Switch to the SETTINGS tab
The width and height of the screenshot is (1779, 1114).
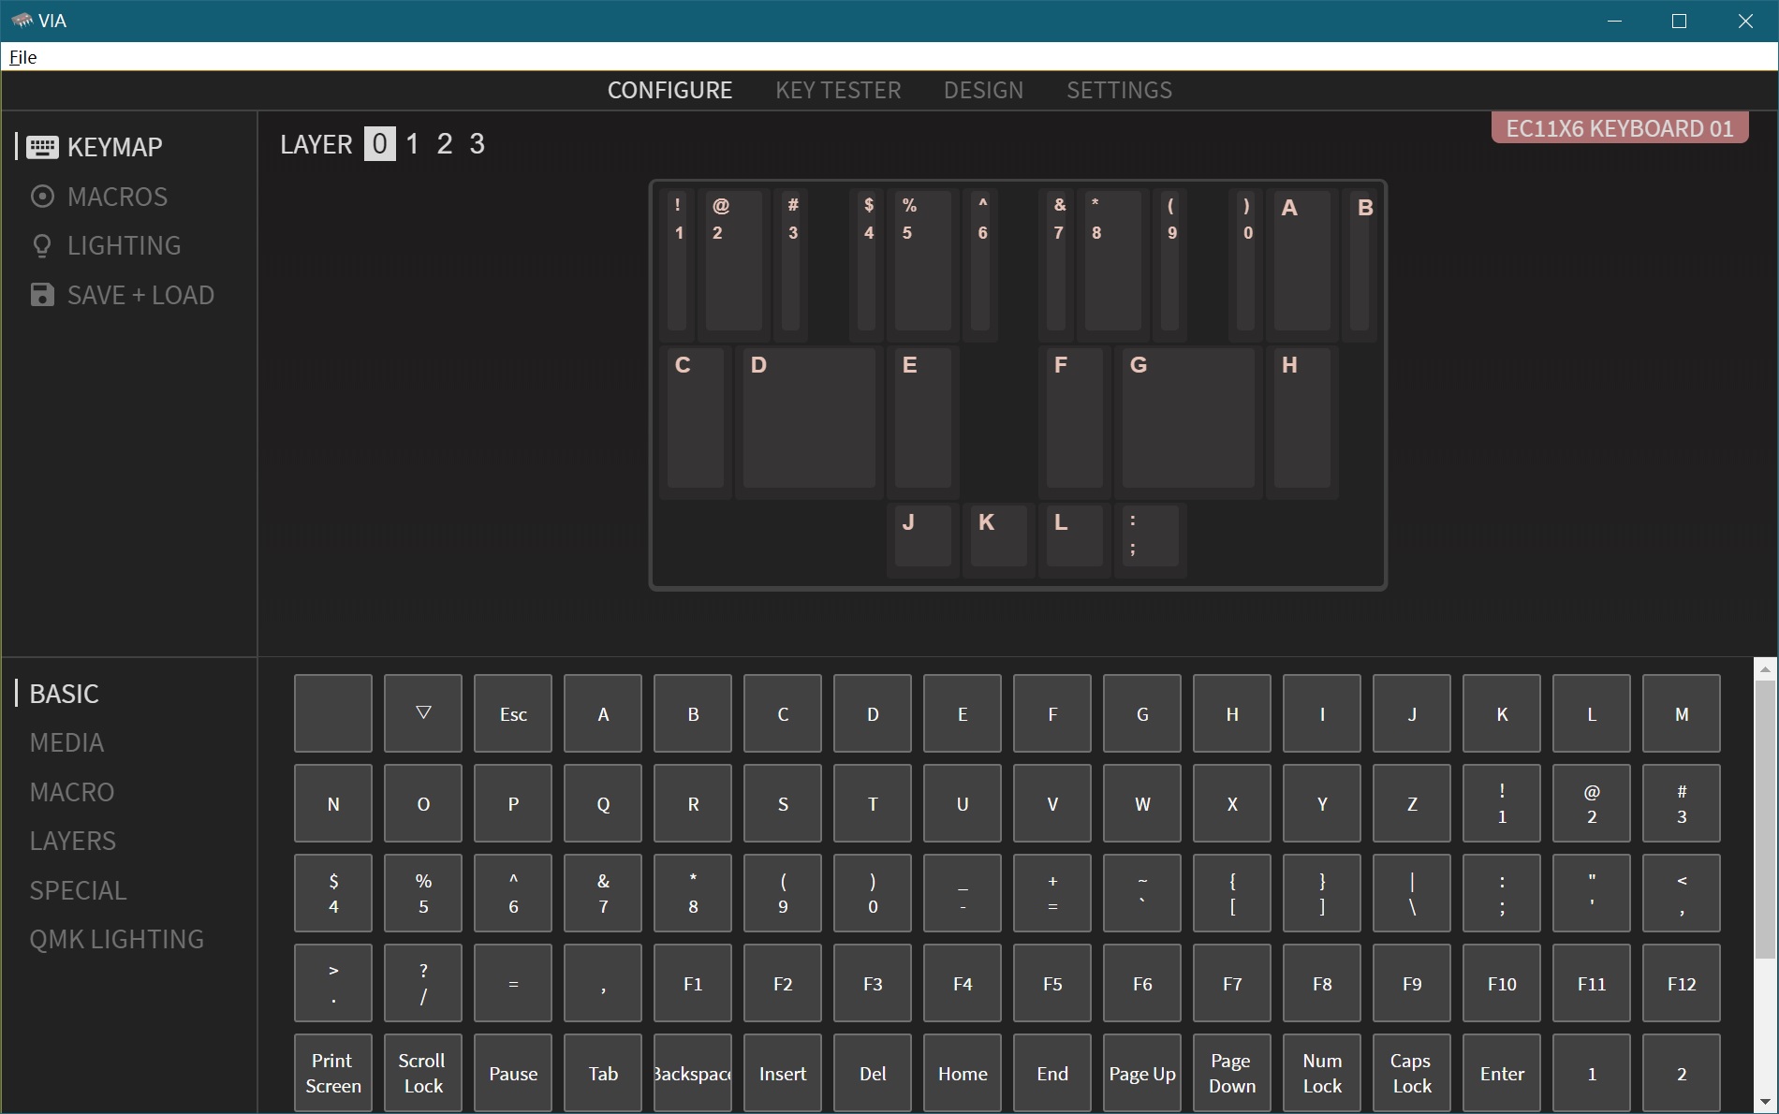[1119, 90]
